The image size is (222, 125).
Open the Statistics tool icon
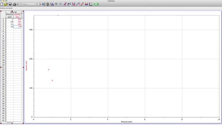(74, 4)
